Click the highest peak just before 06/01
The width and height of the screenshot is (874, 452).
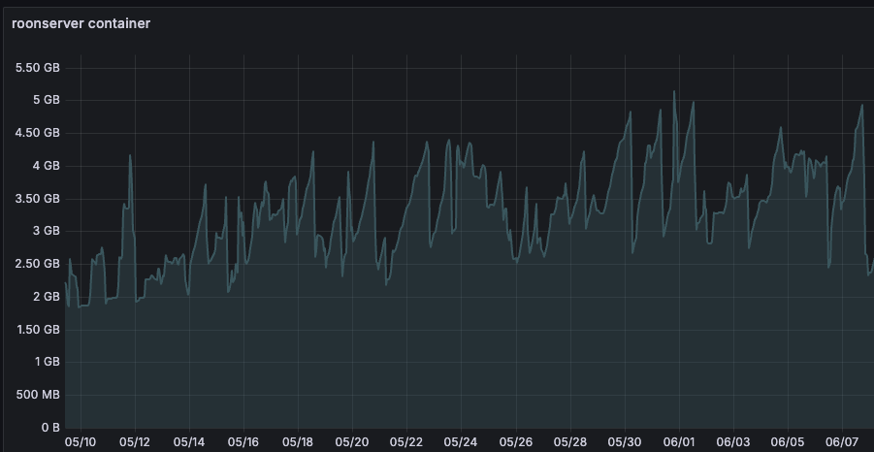coord(674,92)
